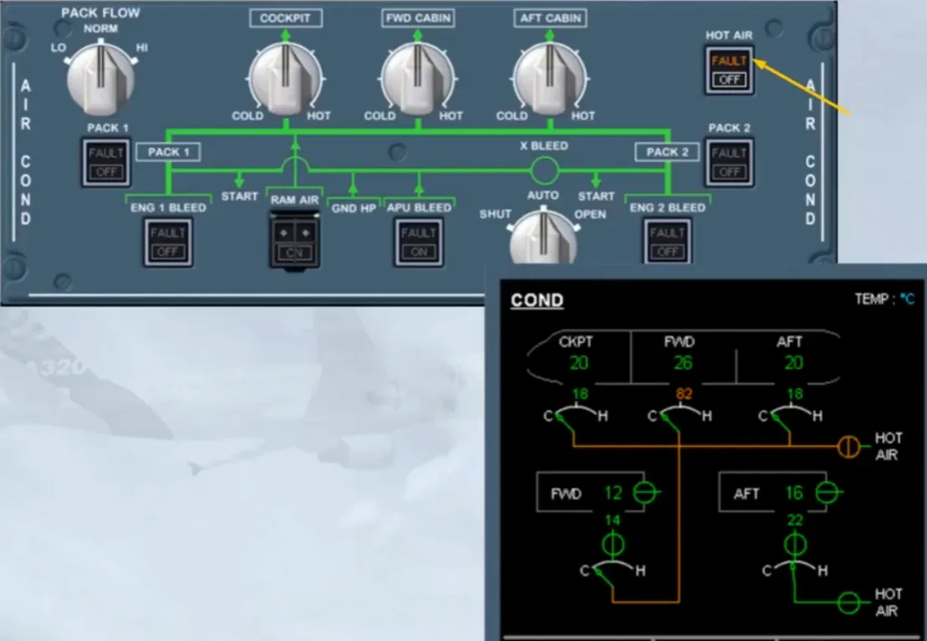This screenshot has width=927, height=641.
Task: Click the FWD cargo trim valve gauge
Action: click(x=613, y=572)
